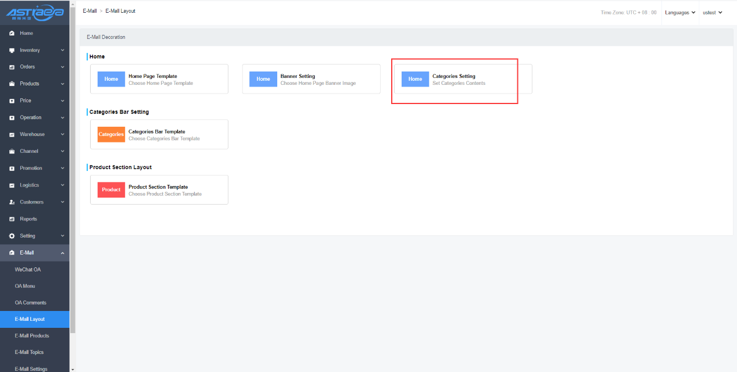The height and width of the screenshot is (372, 737).
Task: Go to OA Comments page
Action: [x=31, y=303]
